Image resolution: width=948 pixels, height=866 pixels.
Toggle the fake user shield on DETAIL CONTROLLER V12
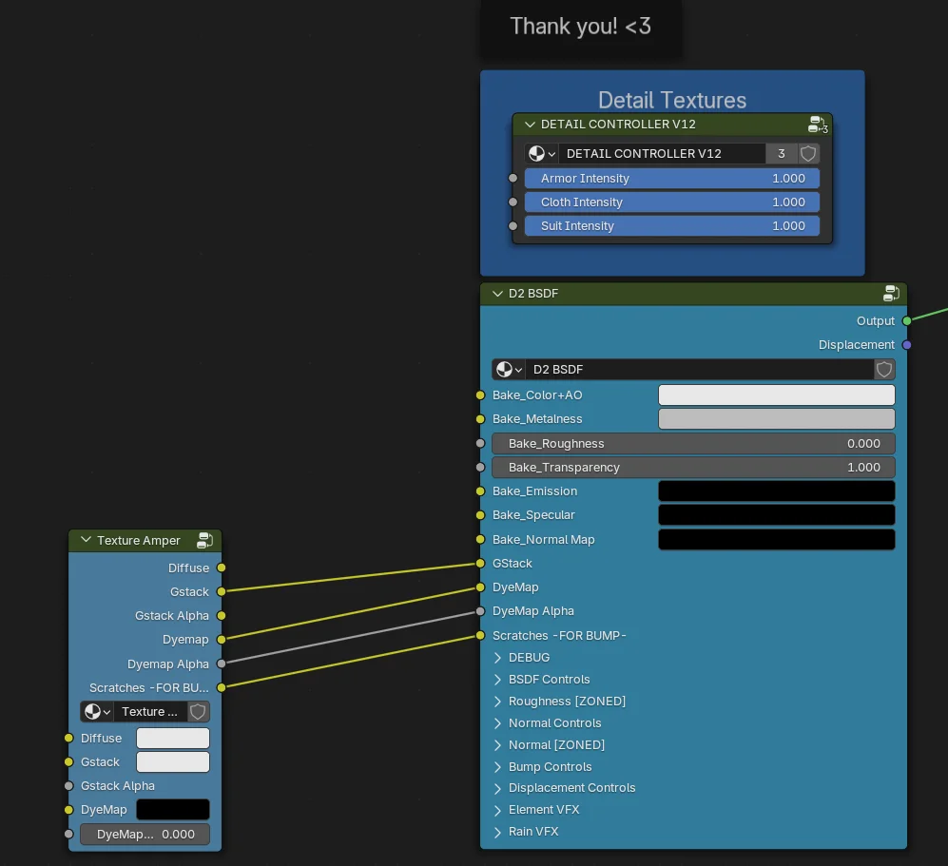807,153
